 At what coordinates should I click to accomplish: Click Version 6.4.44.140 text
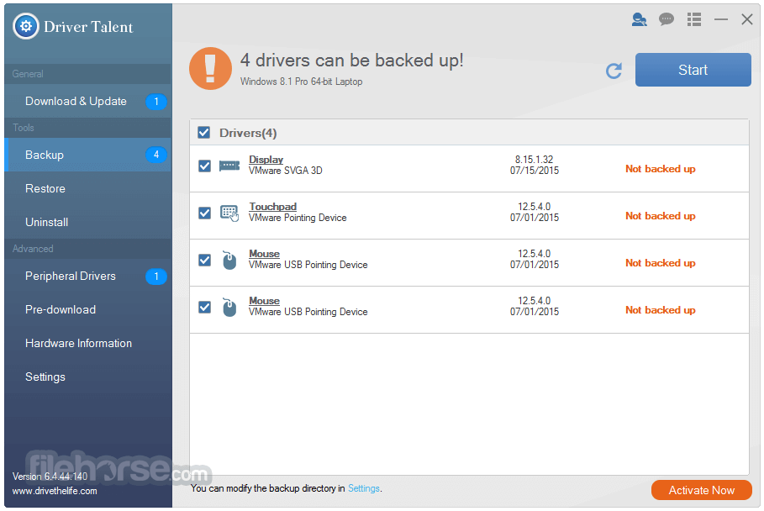pyautogui.click(x=50, y=477)
